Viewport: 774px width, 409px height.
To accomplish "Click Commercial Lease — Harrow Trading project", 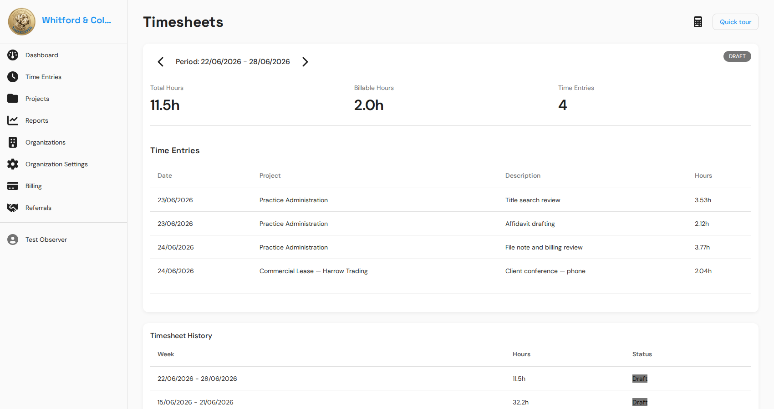I will (314, 271).
